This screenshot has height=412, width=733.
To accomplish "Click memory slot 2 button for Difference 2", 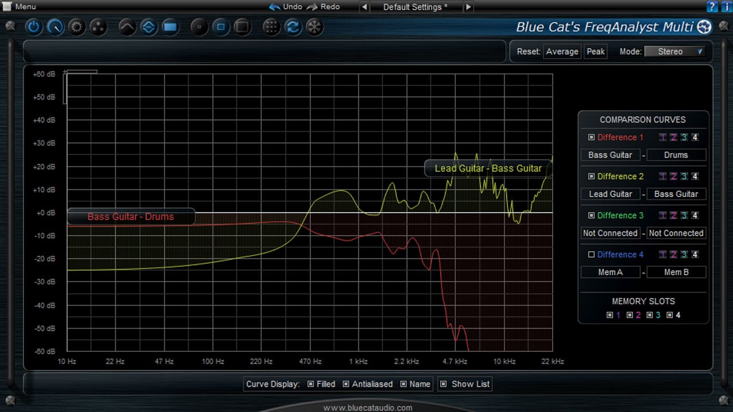I will pos(674,176).
